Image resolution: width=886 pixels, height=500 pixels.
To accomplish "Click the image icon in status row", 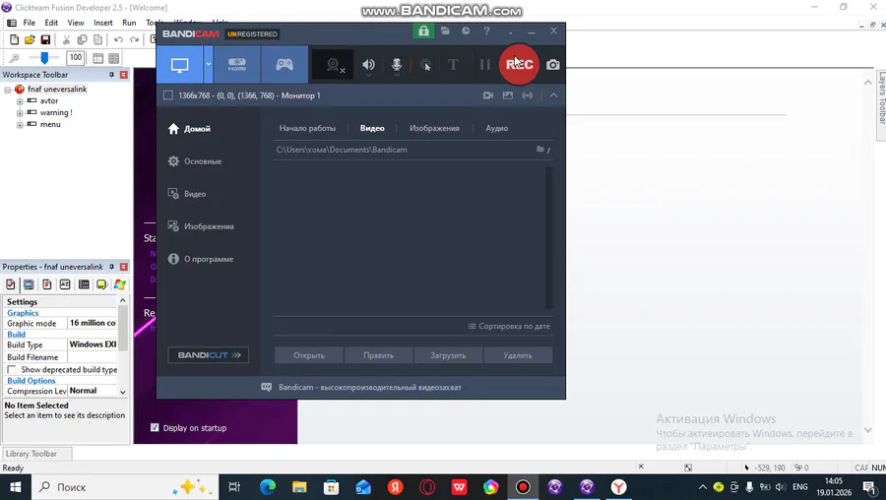I will coord(508,95).
